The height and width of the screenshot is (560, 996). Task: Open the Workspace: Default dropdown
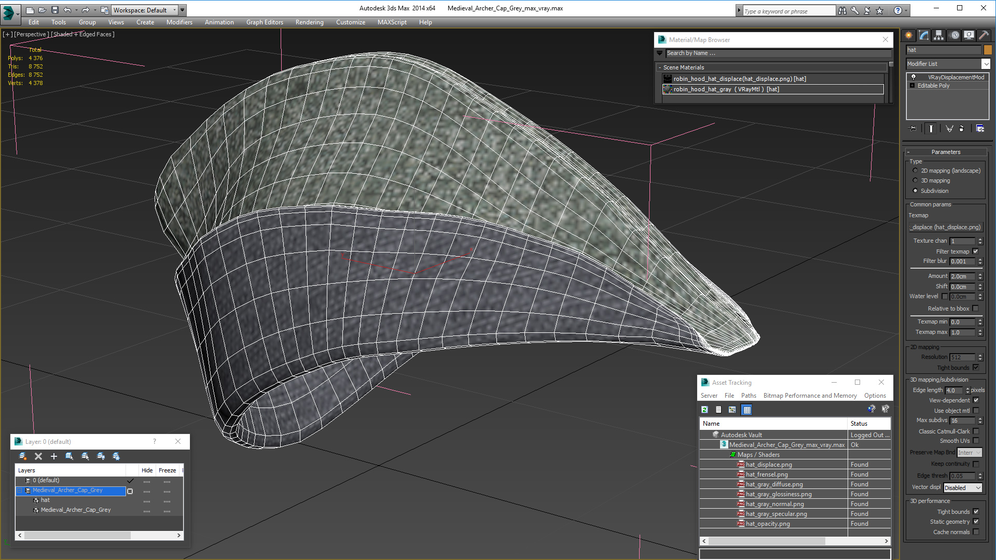[145, 10]
